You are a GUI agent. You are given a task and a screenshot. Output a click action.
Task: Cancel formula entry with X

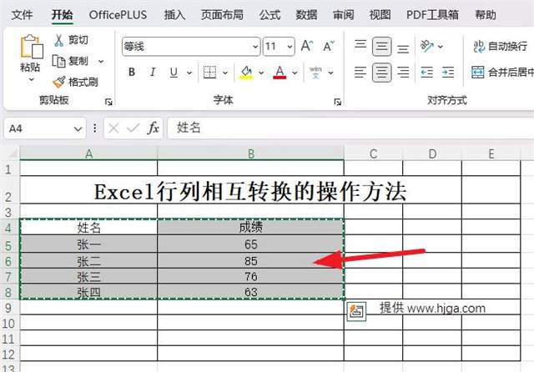coord(113,128)
